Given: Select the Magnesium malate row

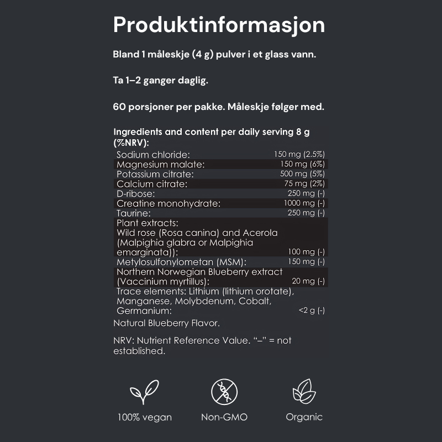Looking at the screenshot, I should click(x=220, y=164).
